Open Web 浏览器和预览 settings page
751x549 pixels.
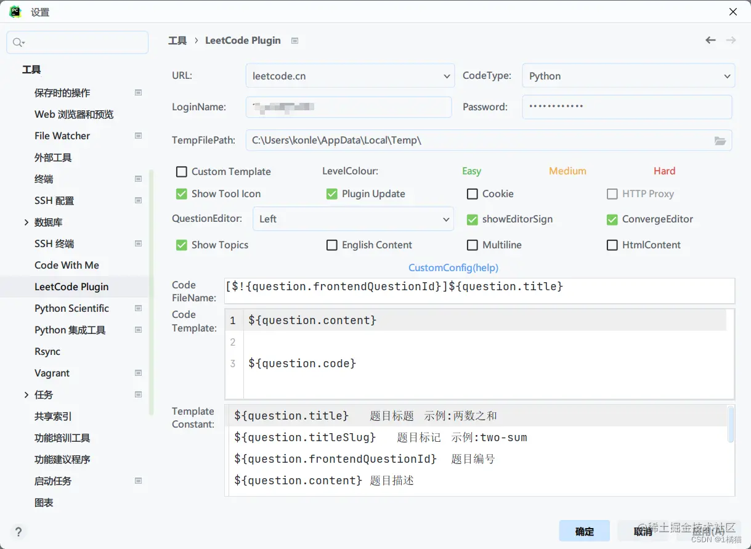tap(74, 114)
